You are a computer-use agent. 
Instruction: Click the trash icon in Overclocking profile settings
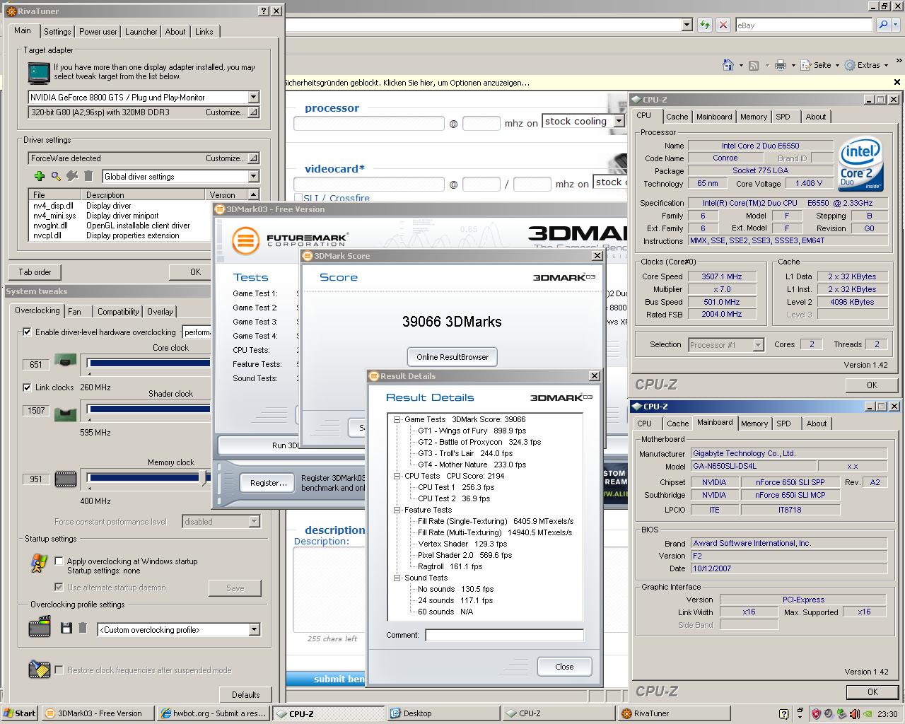tap(83, 628)
